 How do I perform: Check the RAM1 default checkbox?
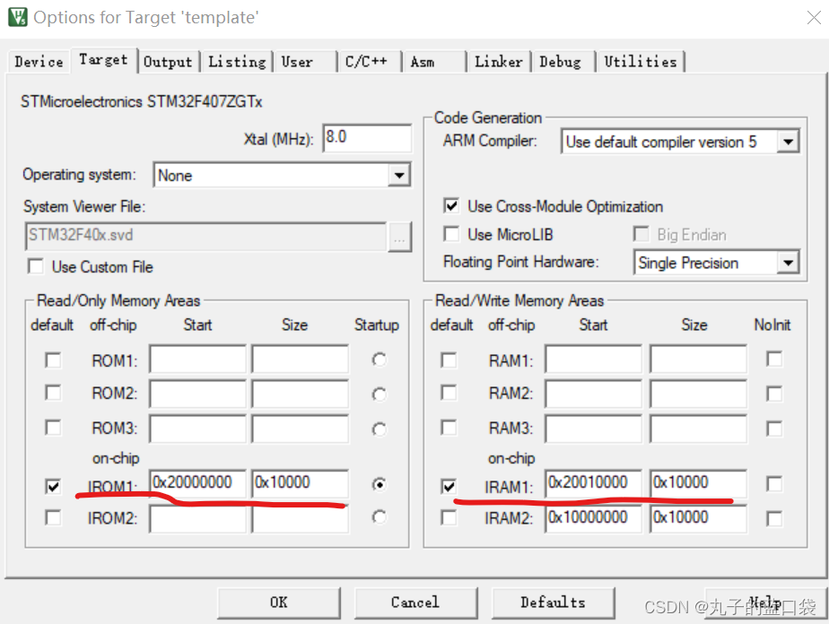coord(449,360)
